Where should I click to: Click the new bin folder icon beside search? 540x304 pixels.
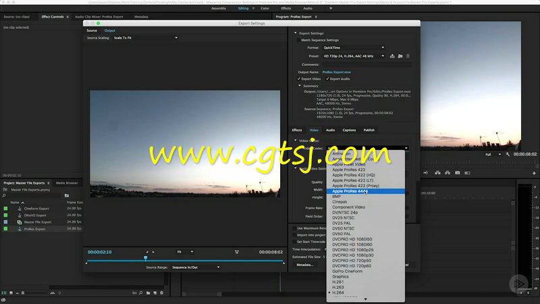[67, 196]
